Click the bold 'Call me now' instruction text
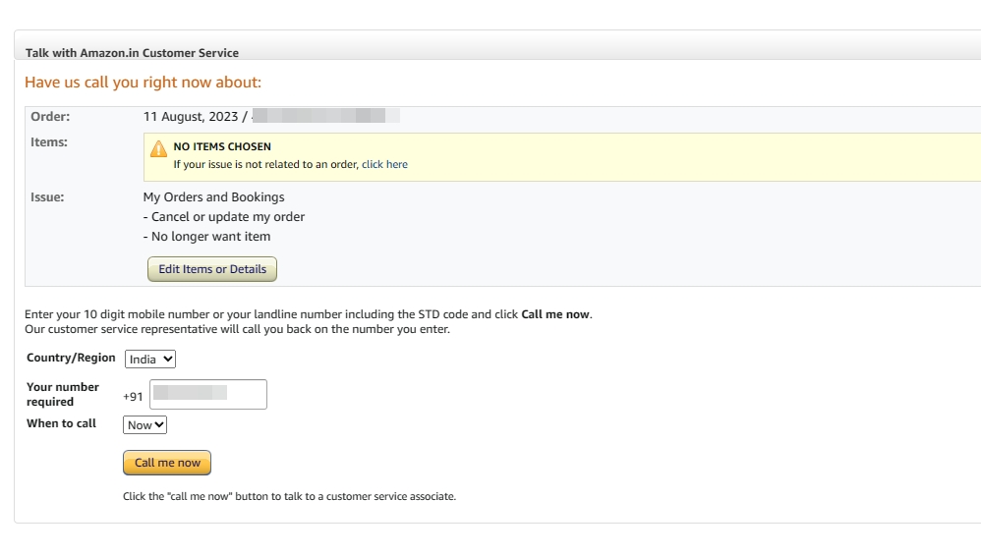 554,314
